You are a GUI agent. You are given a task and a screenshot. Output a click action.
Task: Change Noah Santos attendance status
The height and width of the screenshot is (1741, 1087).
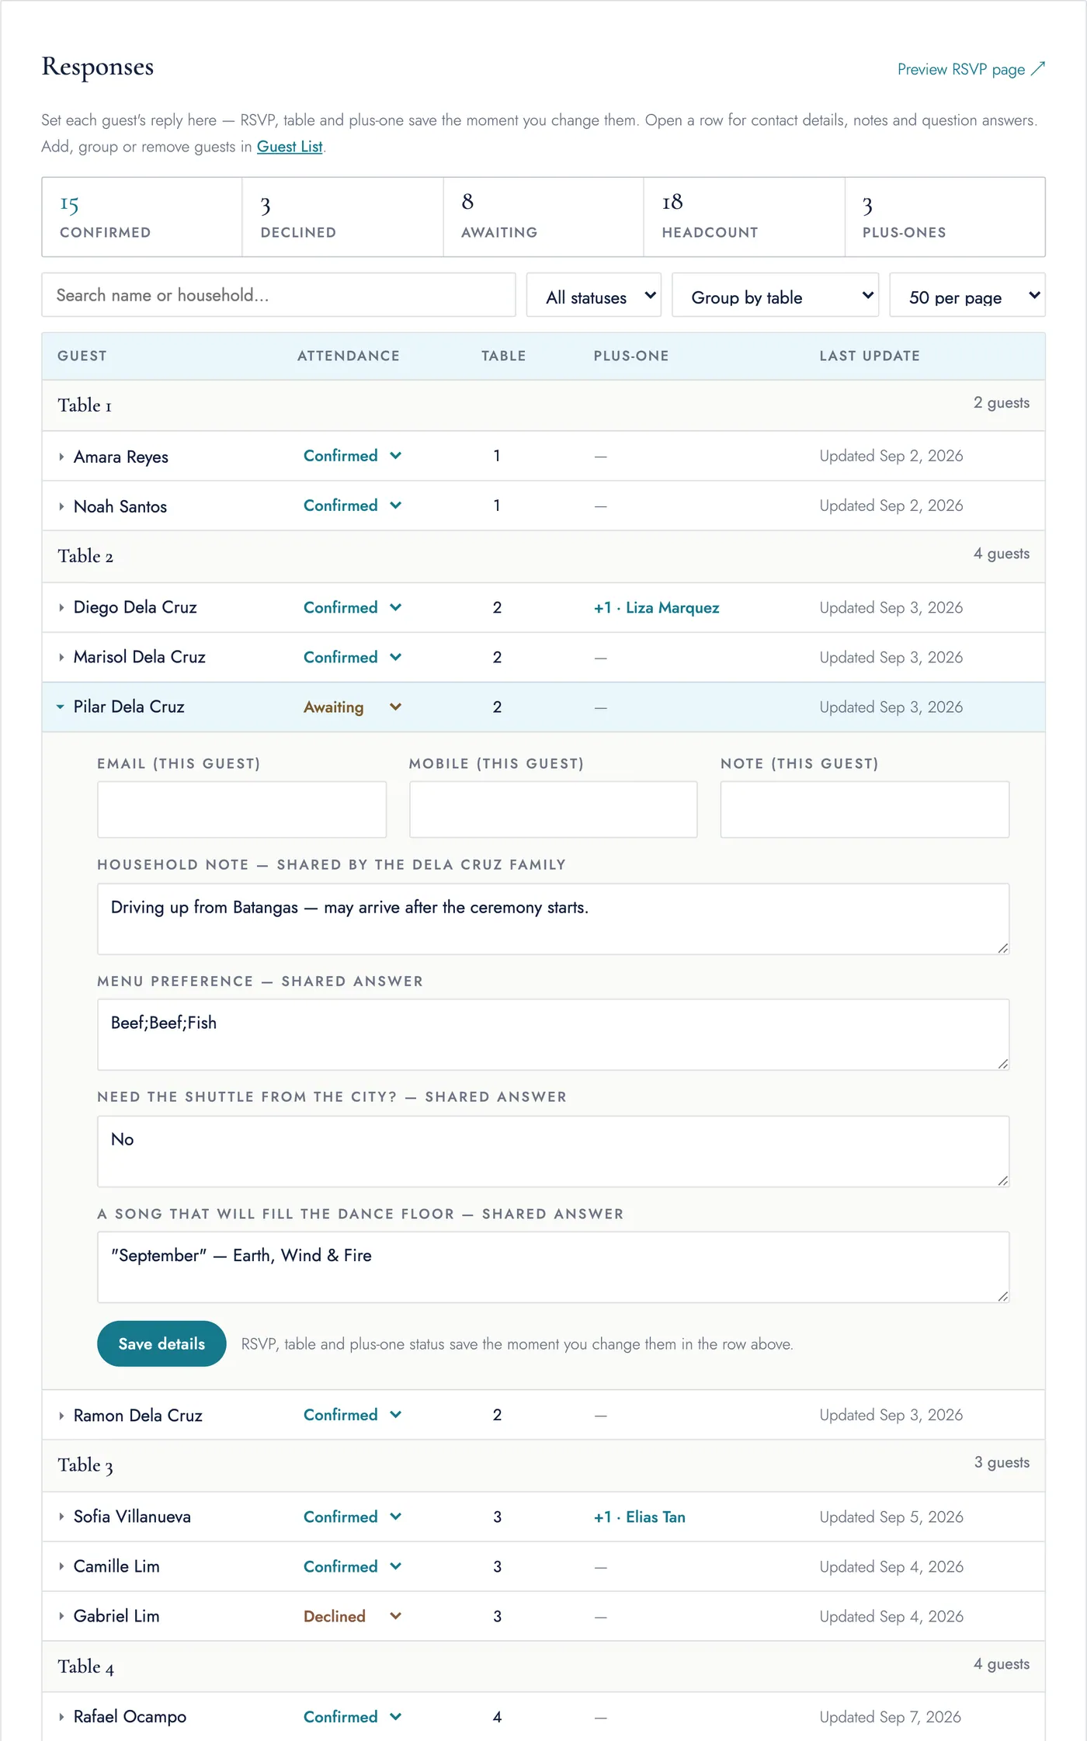point(352,506)
